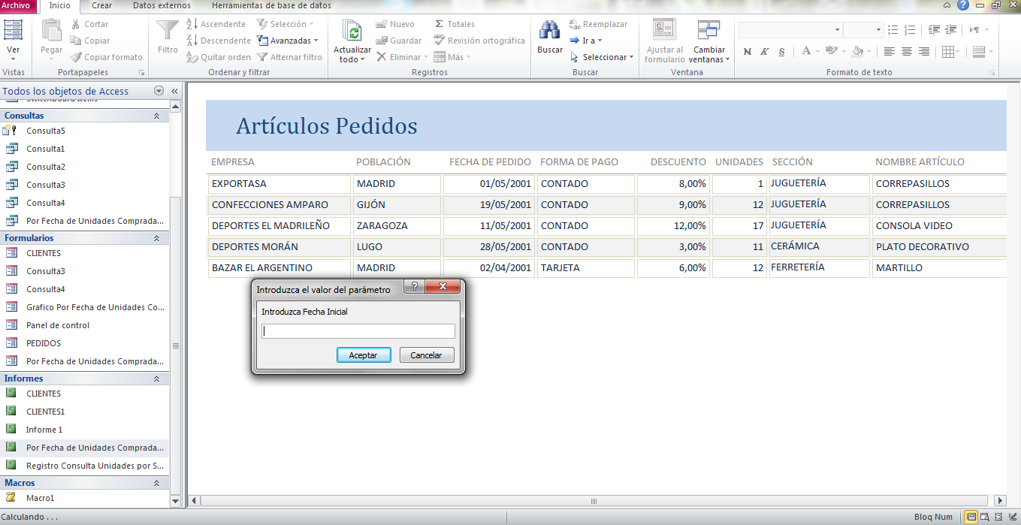This screenshot has height=525, width=1021.
Task: Open Herramientas de base de datos tab
Action: tap(271, 5)
